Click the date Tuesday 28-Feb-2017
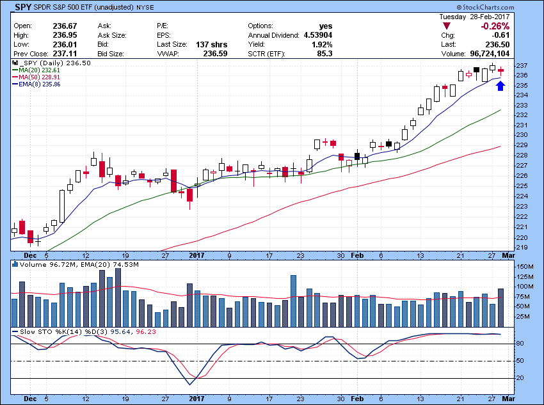Screen dimensions: 544x405 click(x=474, y=17)
